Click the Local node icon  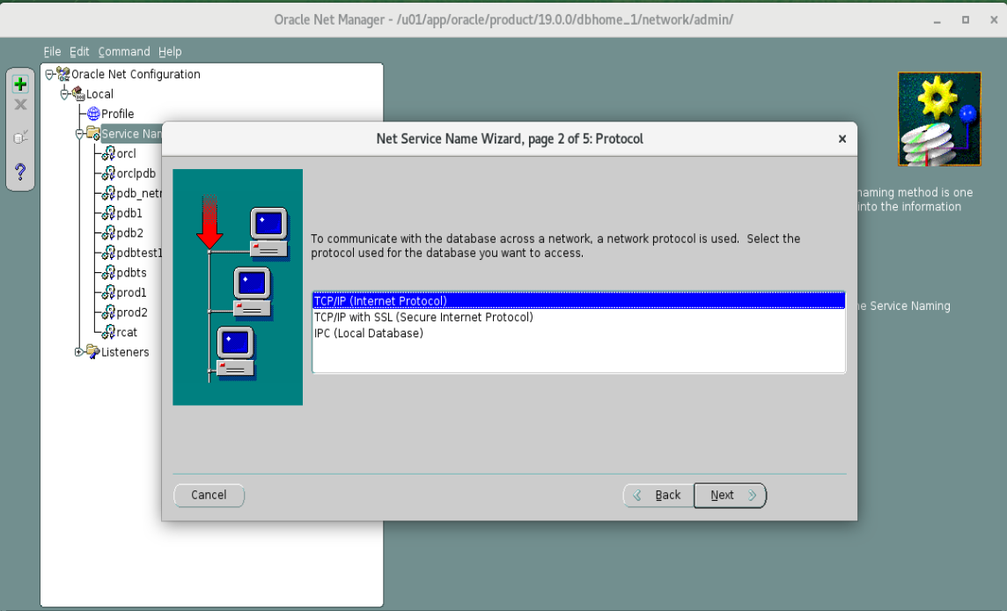click(78, 94)
